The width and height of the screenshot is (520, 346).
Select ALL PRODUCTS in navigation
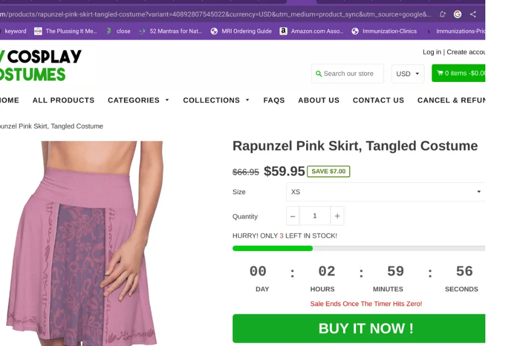[63, 100]
